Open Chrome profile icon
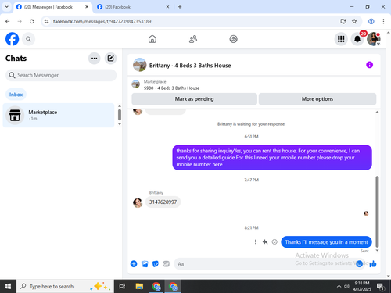 pyautogui.click(x=371, y=21)
